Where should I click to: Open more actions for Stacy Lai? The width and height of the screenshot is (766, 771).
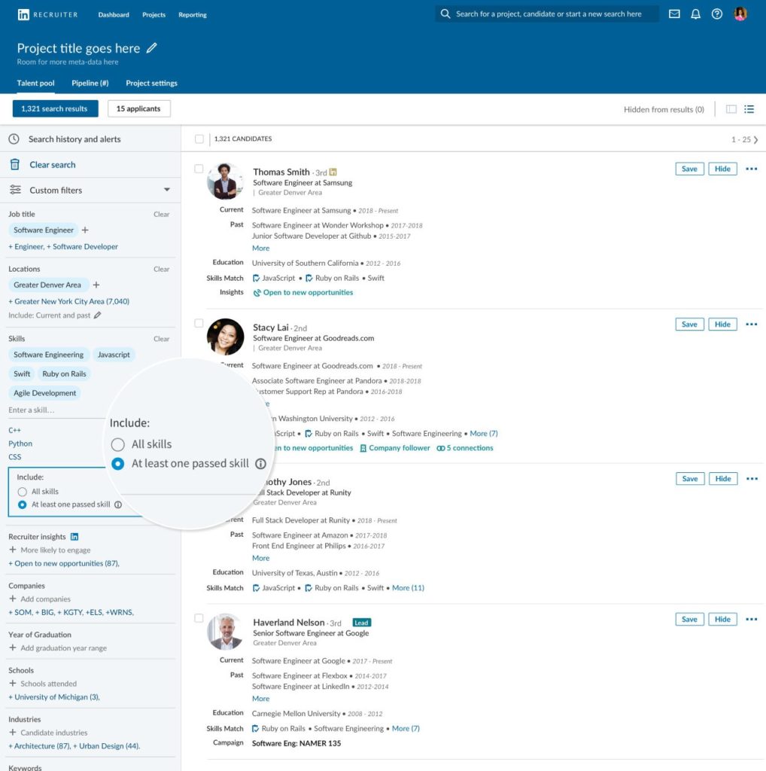[751, 324]
